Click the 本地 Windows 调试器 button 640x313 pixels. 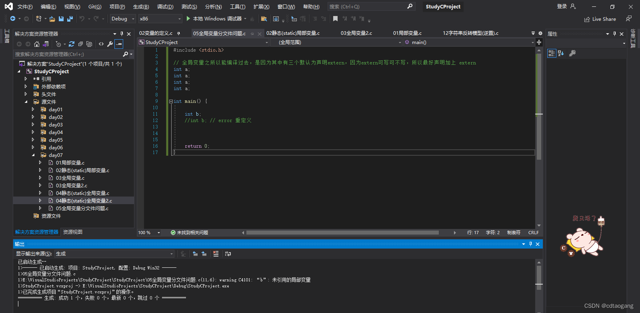click(x=216, y=19)
